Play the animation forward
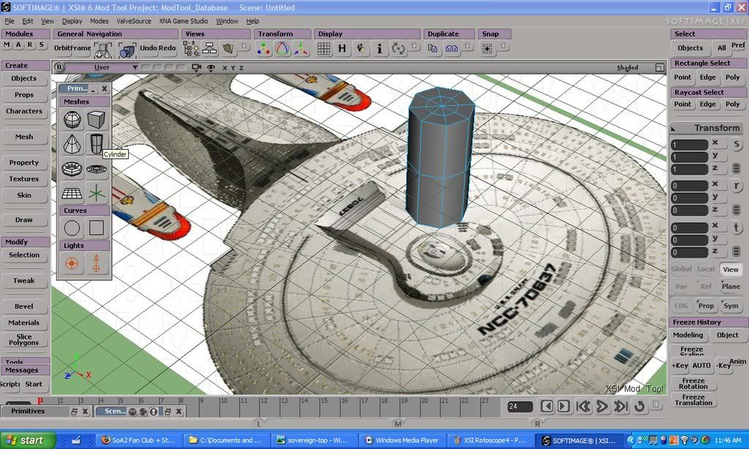Screen dimensions: 749x449 coord(602,407)
